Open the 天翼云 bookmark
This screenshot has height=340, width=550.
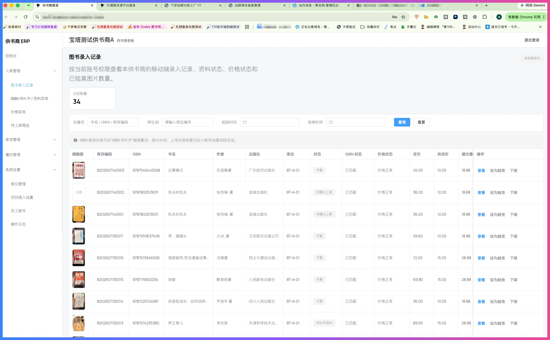[409, 27]
